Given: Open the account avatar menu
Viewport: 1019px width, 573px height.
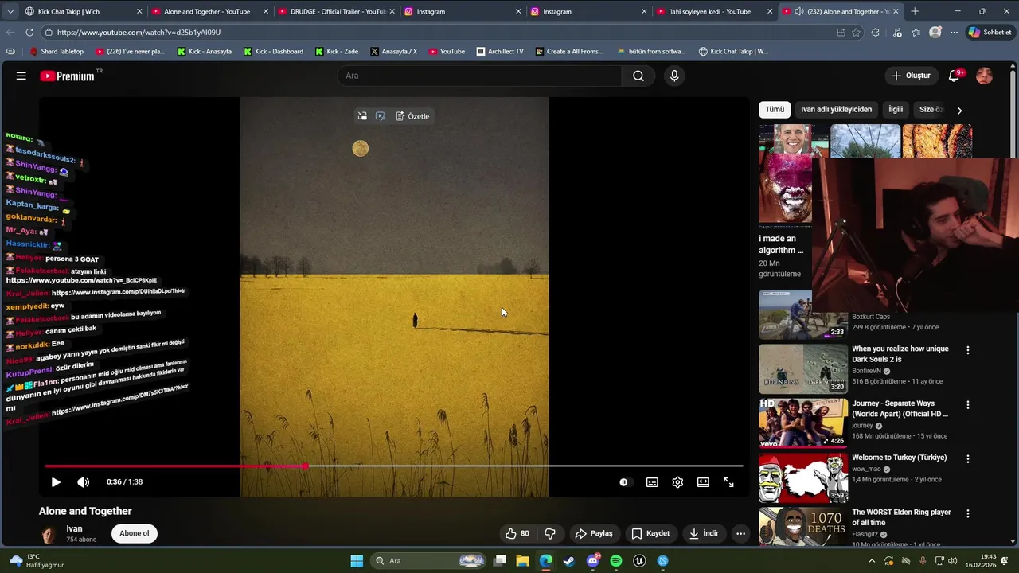Looking at the screenshot, I should pos(984,76).
